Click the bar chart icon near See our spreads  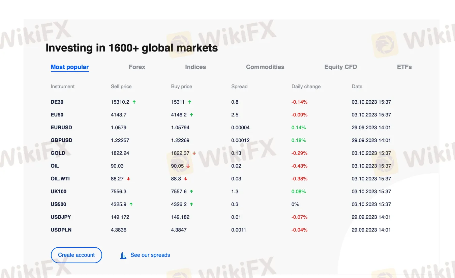tap(123, 255)
